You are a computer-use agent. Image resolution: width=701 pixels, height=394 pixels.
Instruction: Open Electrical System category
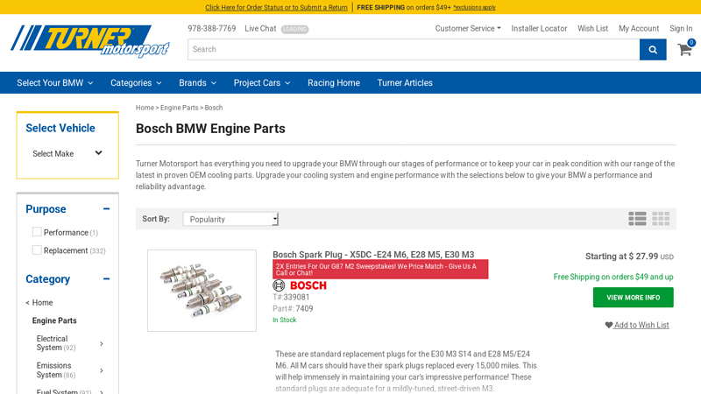(x=56, y=343)
